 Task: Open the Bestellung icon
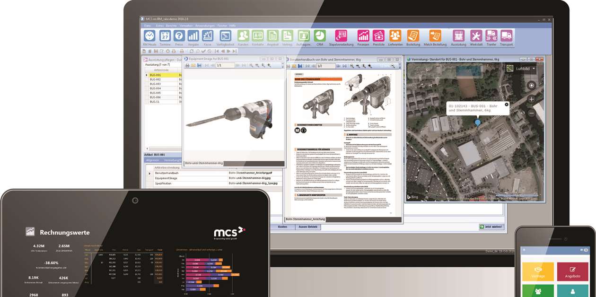[x=413, y=36]
